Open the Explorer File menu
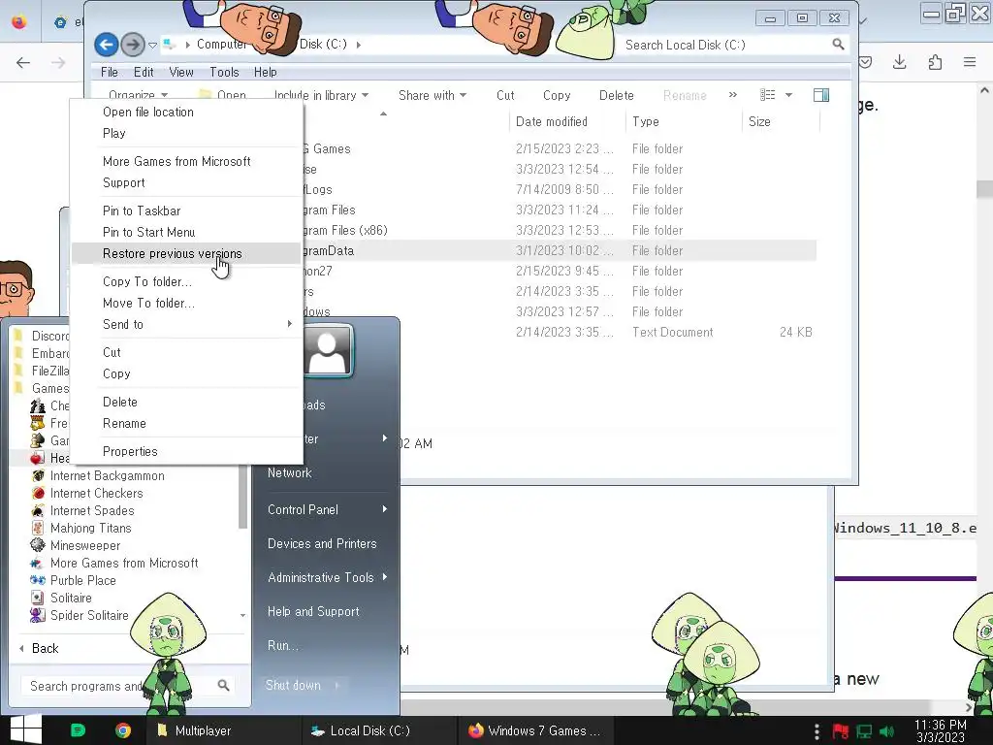The image size is (993, 745). (x=109, y=72)
